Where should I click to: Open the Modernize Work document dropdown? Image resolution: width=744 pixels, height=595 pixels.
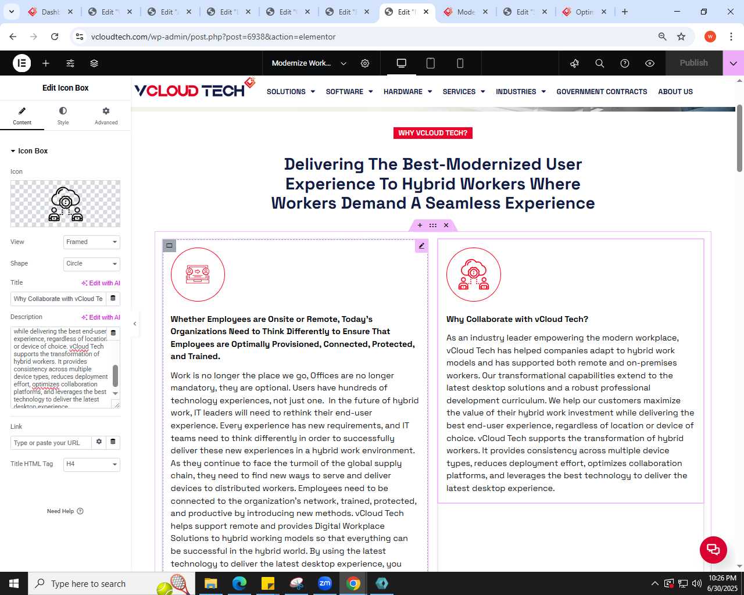(x=309, y=63)
